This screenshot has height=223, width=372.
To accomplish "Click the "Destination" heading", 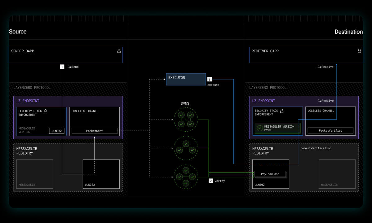I will coord(349,32).
